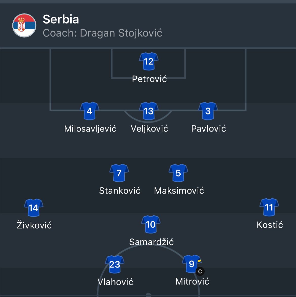296x297 pixels.
Task: Select the Samardžić player name label
Action: (151, 242)
